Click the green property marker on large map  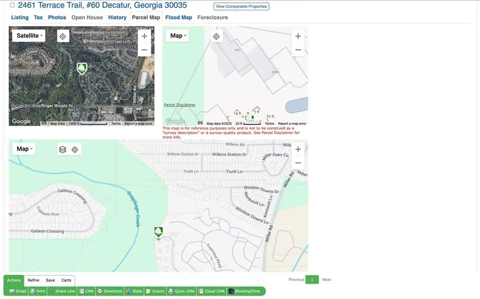pos(158,232)
